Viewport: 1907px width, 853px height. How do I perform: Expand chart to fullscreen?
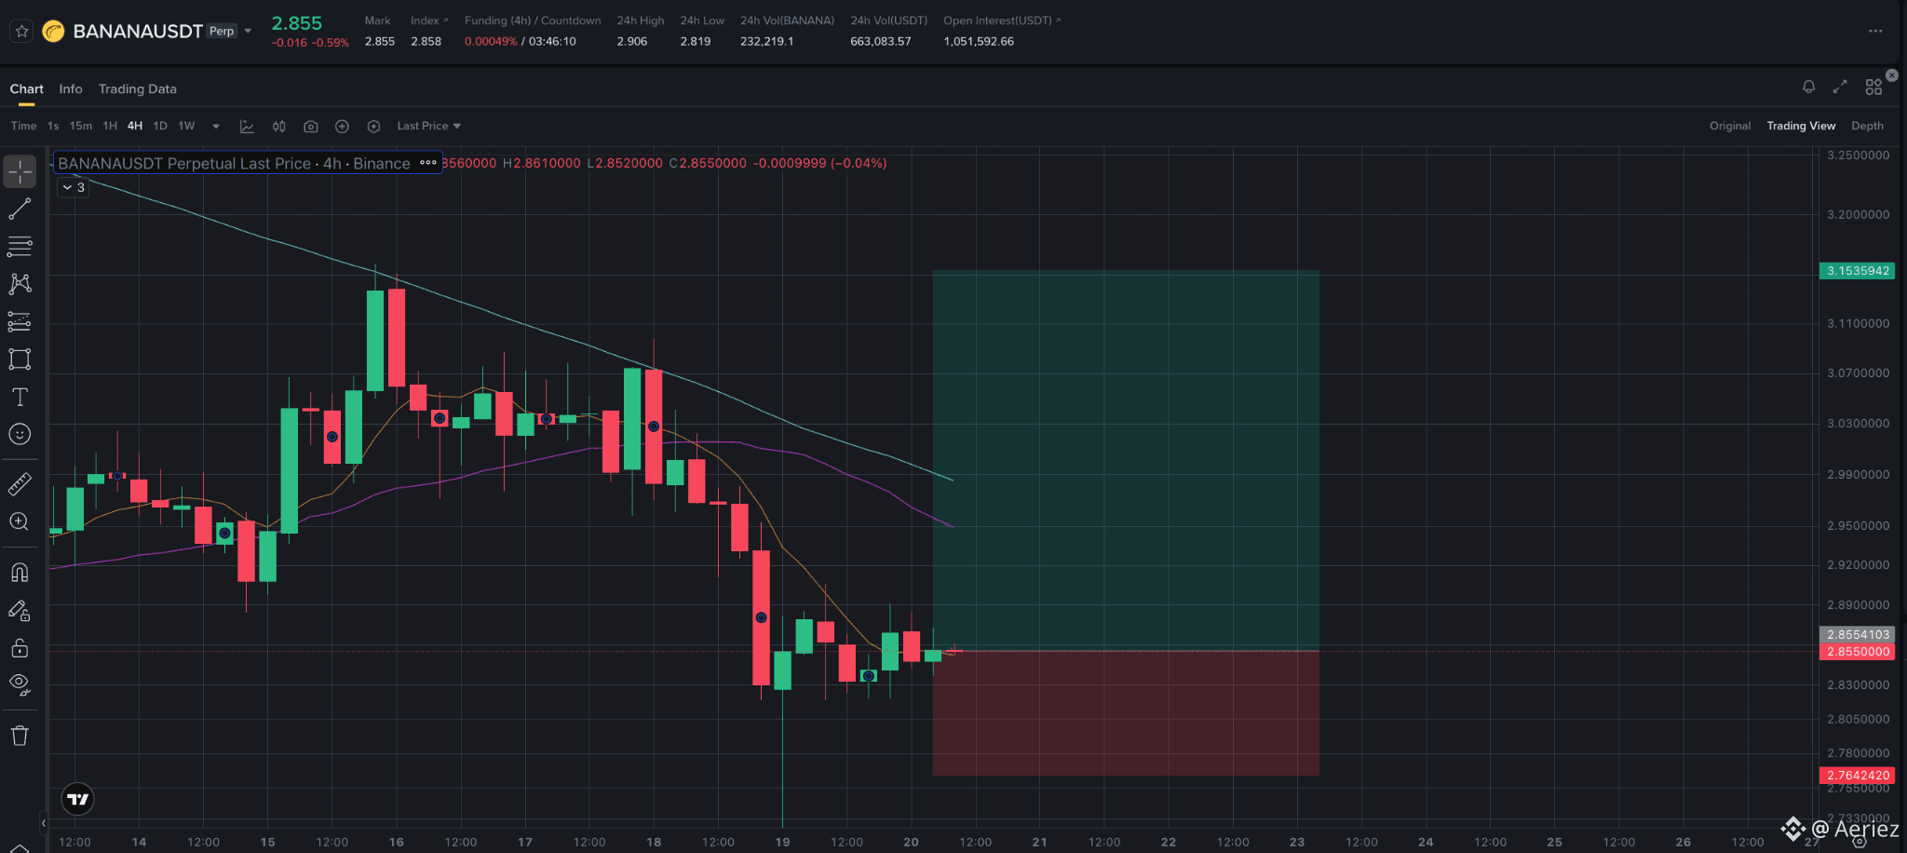pyautogui.click(x=1840, y=87)
